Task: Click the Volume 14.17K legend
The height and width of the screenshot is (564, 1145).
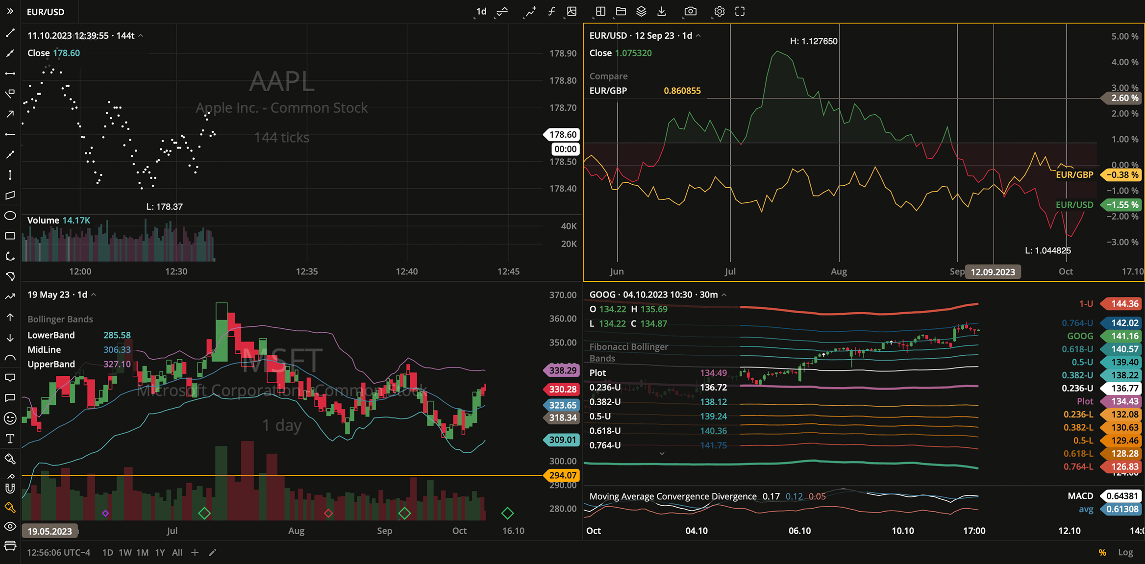Action: pyautogui.click(x=59, y=221)
